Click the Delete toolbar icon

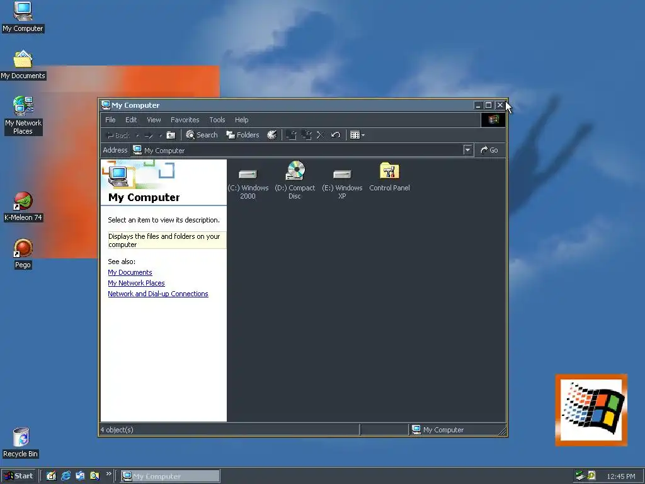pyautogui.click(x=321, y=135)
